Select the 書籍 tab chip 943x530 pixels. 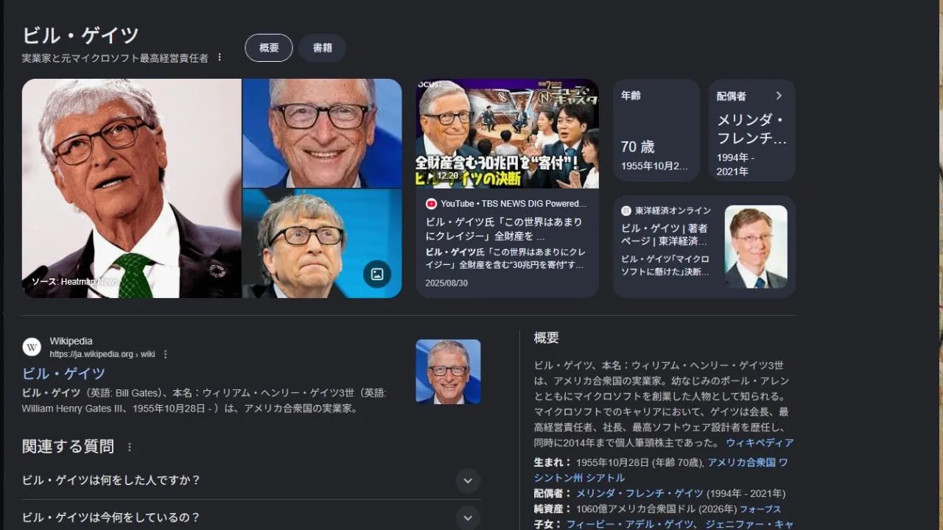tap(323, 48)
